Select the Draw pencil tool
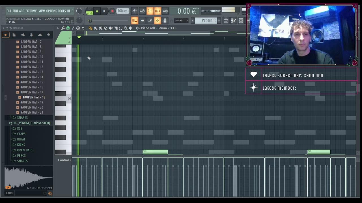 click(x=90, y=28)
